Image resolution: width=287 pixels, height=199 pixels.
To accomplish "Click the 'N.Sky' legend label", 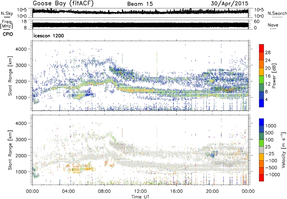I will 7,13.
